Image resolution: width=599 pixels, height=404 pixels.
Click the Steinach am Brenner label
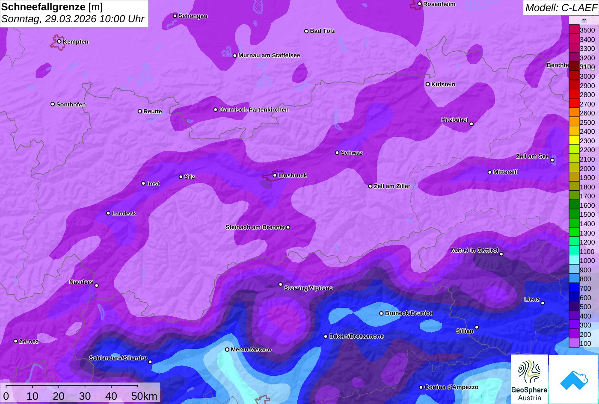pyautogui.click(x=255, y=227)
